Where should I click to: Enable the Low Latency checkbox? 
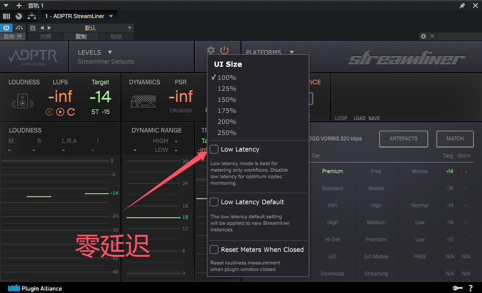[214, 150]
